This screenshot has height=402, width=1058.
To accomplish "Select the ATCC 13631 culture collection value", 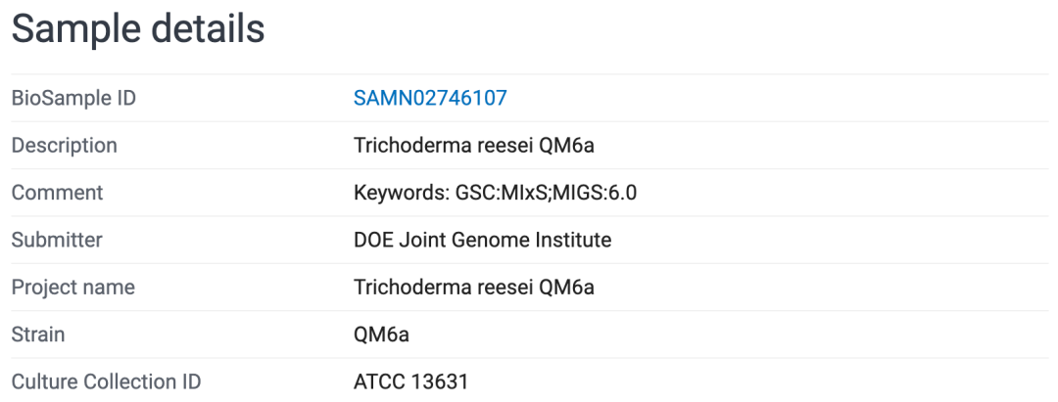I will (x=411, y=381).
